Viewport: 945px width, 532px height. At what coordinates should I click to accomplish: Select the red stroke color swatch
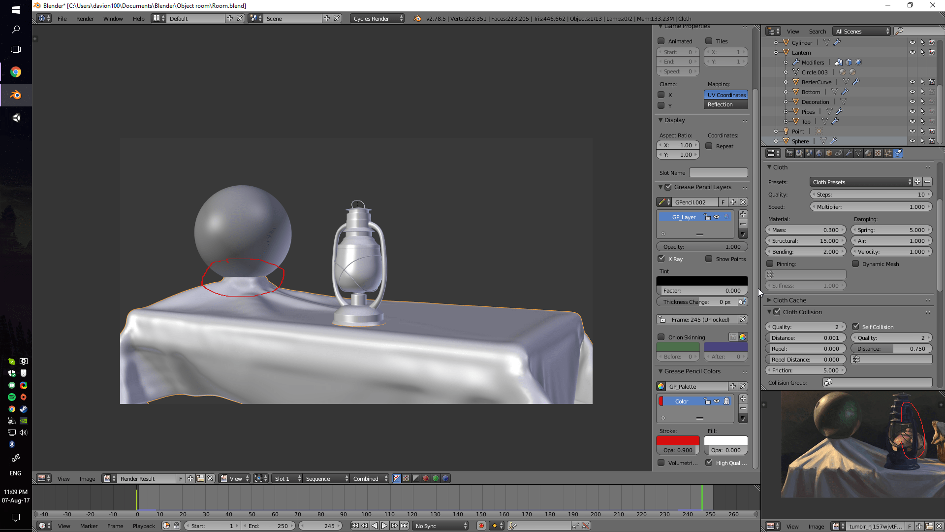pyautogui.click(x=678, y=441)
